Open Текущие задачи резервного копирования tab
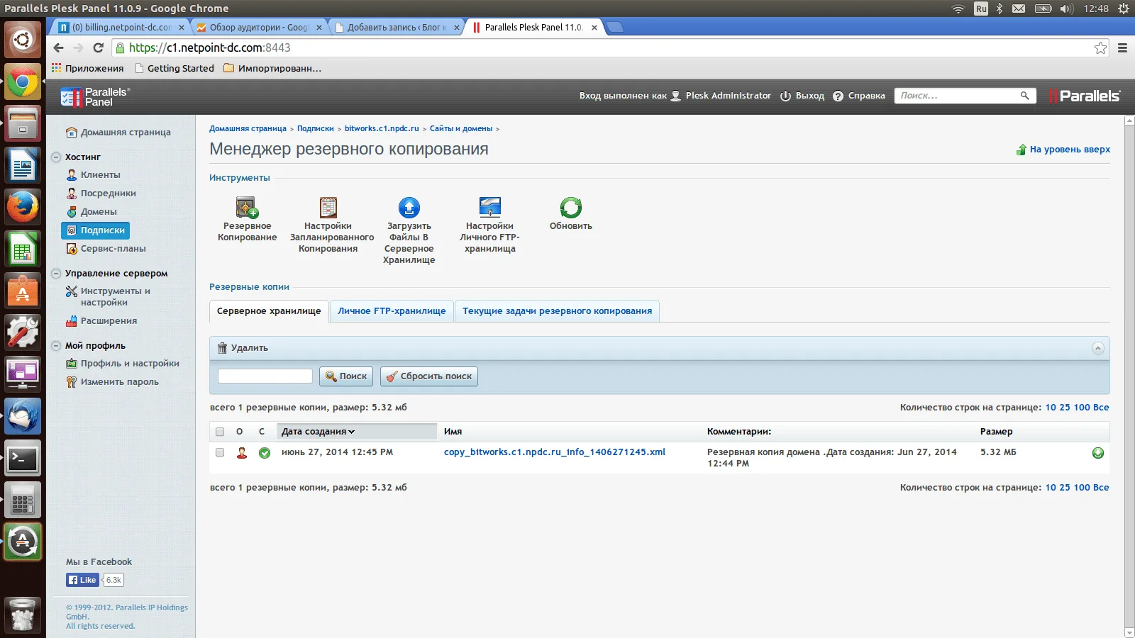 pos(556,310)
